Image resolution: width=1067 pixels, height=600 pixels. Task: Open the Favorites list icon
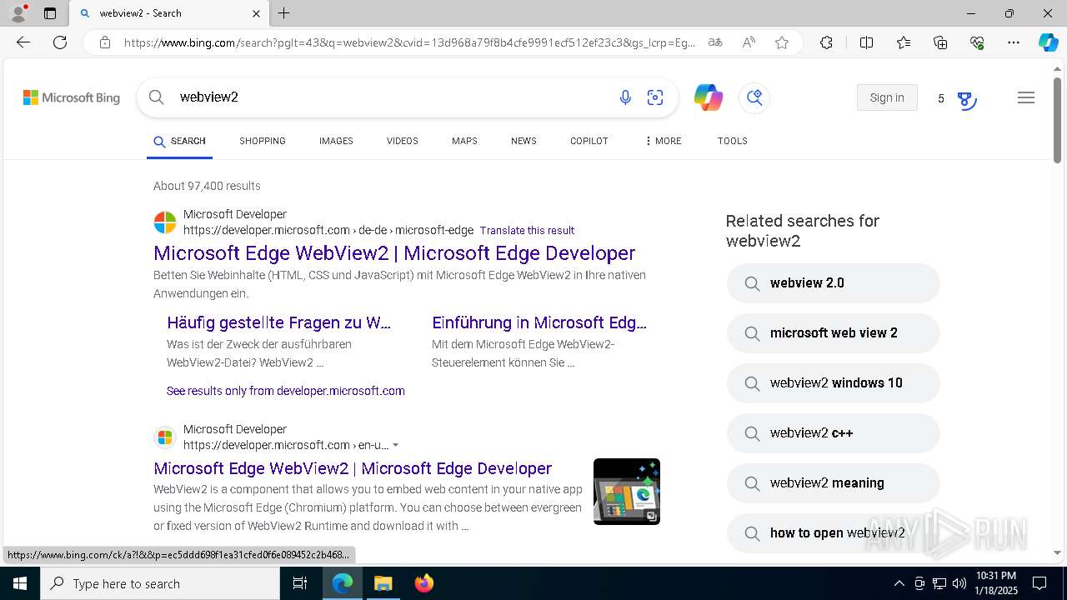(x=904, y=42)
